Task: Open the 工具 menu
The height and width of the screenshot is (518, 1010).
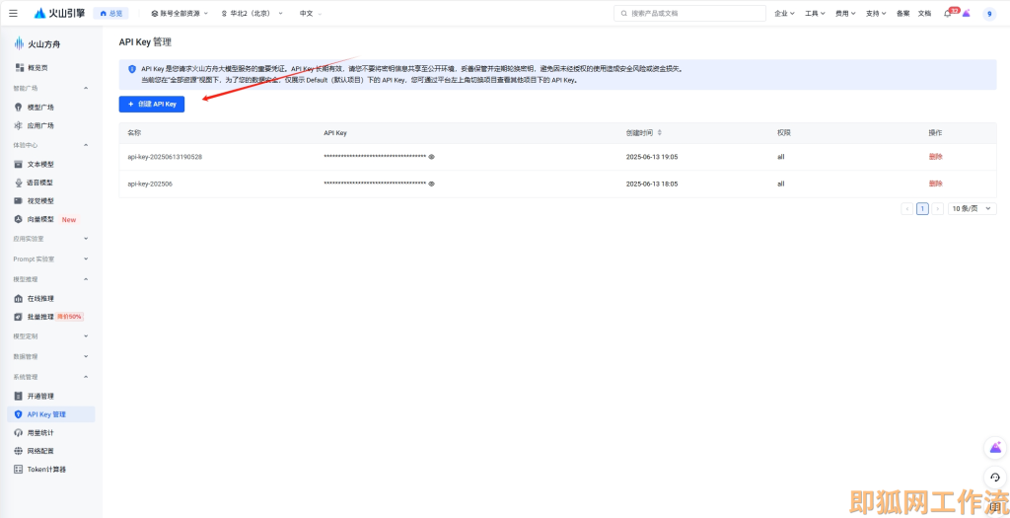Action: [815, 13]
